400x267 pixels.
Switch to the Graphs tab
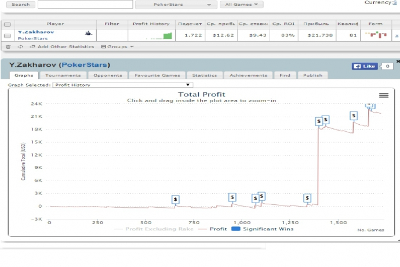coord(24,75)
